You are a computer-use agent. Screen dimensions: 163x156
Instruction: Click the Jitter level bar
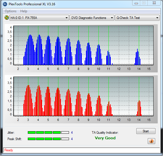click(48, 133)
